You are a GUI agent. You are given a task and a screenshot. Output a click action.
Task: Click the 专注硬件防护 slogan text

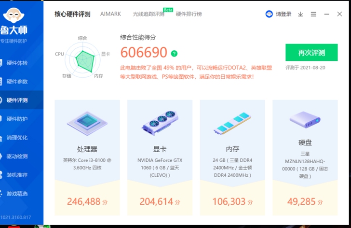click(13, 41)
